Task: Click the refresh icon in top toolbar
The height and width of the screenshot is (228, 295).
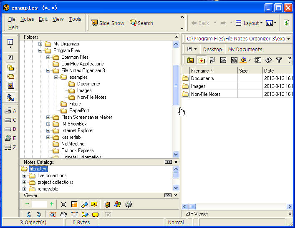Action: [x=287, y=23]
